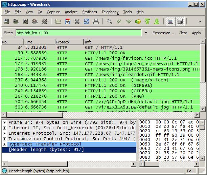Click into the display filter field
The width and height of the screenshot is (207, 175).
78,33
